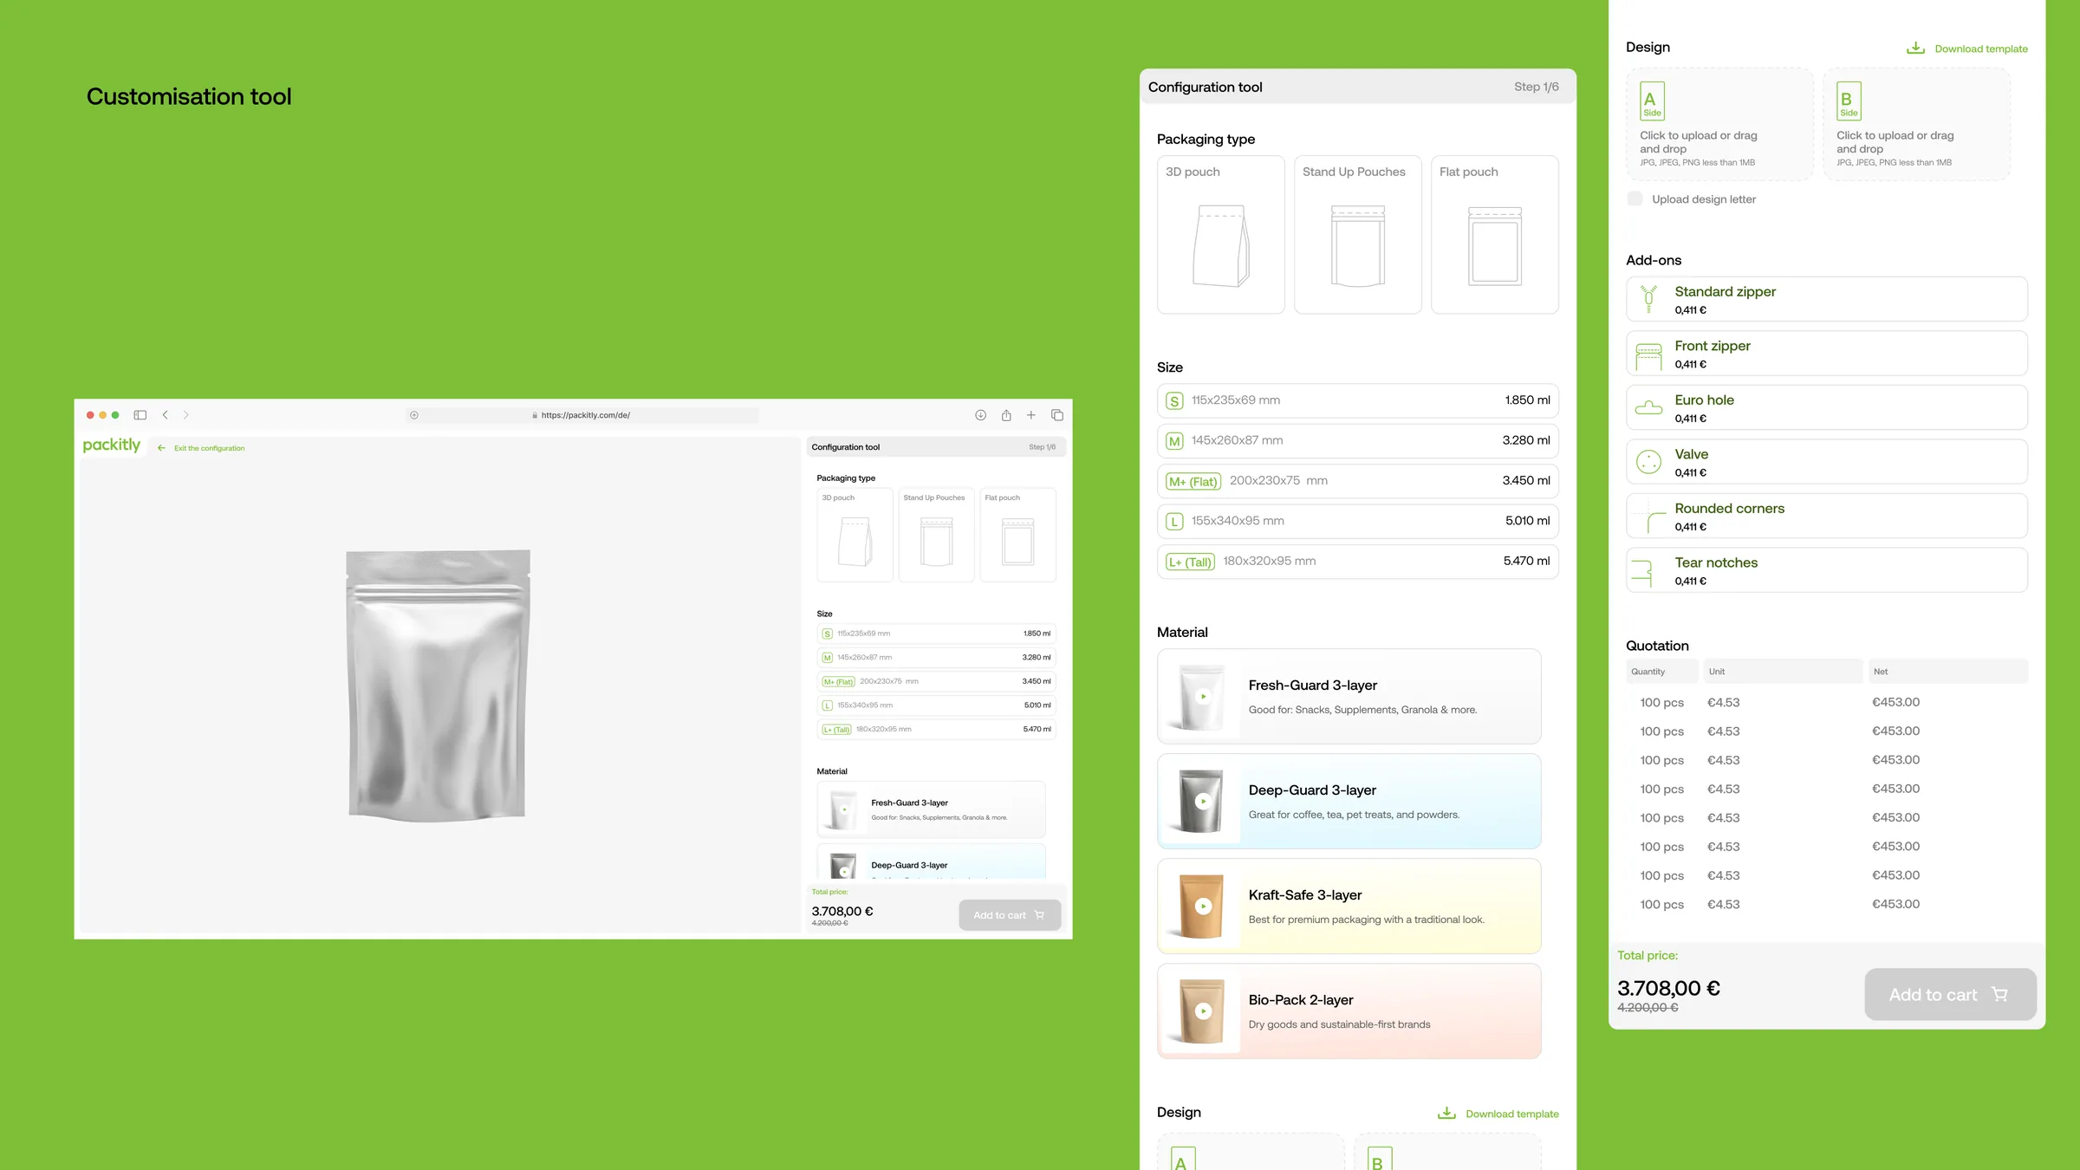Play the Kraft-Safe 3-layer material preview
The height and width of the screenshot is (1170, 2080).
tap(1203, 907)
